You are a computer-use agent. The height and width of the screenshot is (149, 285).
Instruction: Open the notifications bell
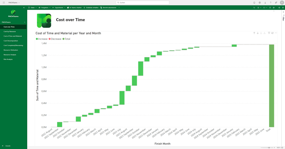(254, 3)
